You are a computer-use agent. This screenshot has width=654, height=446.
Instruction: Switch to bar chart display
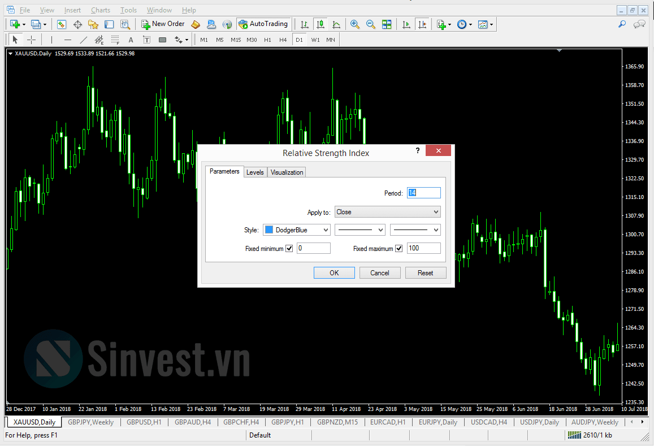pos(305,25)
